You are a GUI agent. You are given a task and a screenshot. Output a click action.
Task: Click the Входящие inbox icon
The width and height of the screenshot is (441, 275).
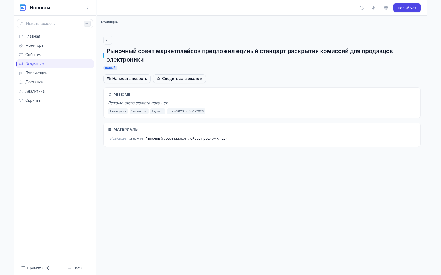click(x=21, y=64)
